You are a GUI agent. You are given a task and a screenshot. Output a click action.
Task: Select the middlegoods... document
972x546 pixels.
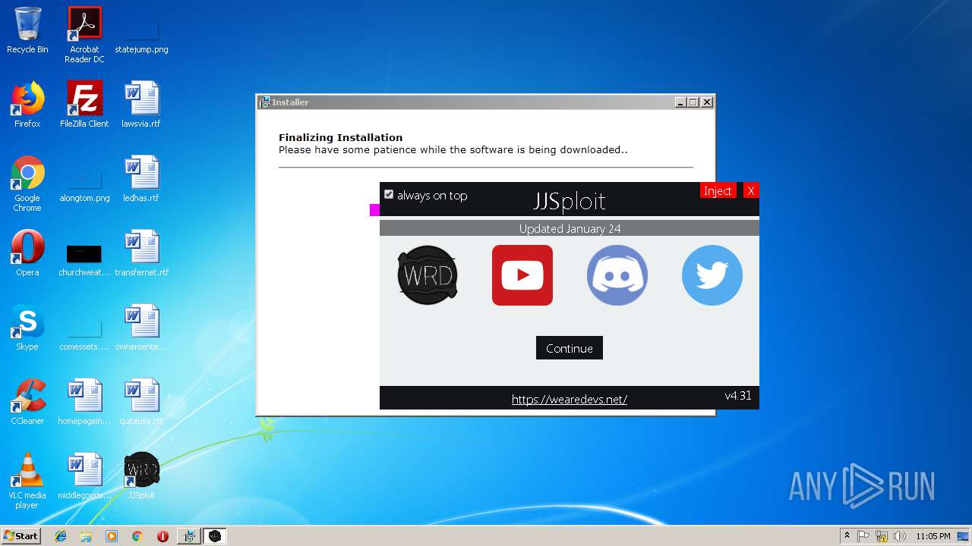84,476
